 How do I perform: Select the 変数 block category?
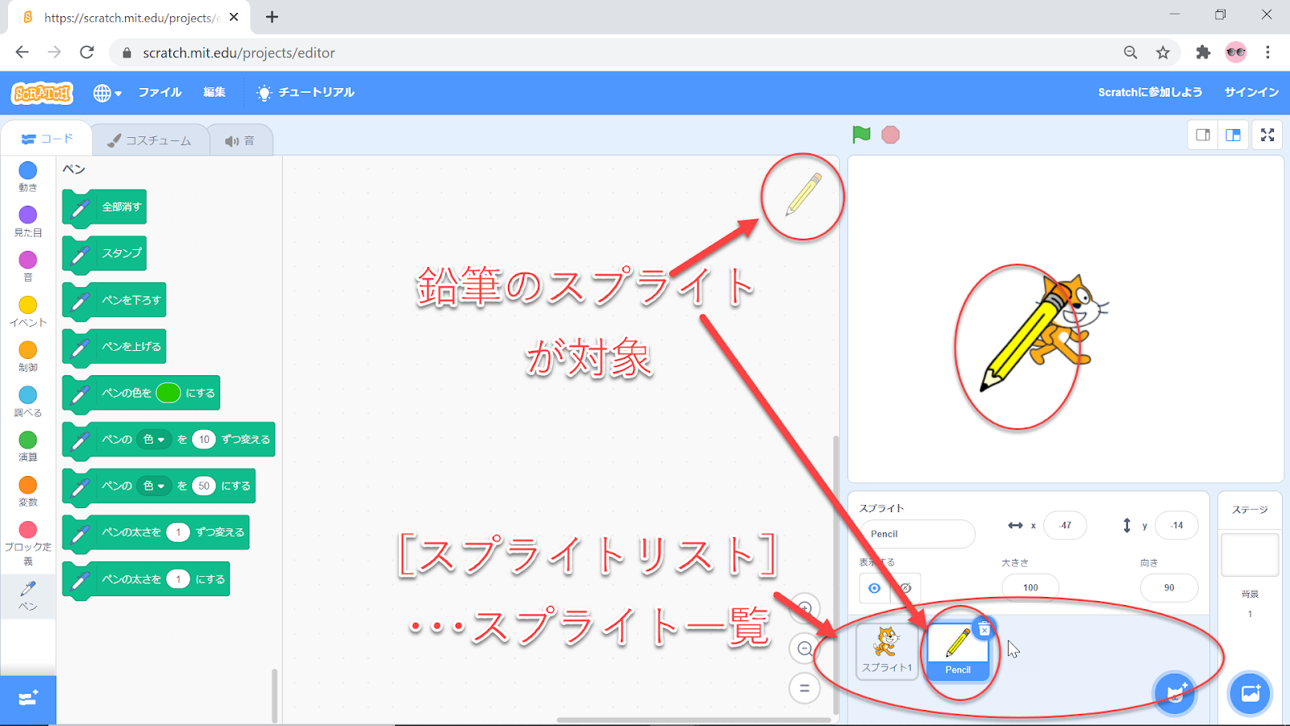tap(27, 491)
